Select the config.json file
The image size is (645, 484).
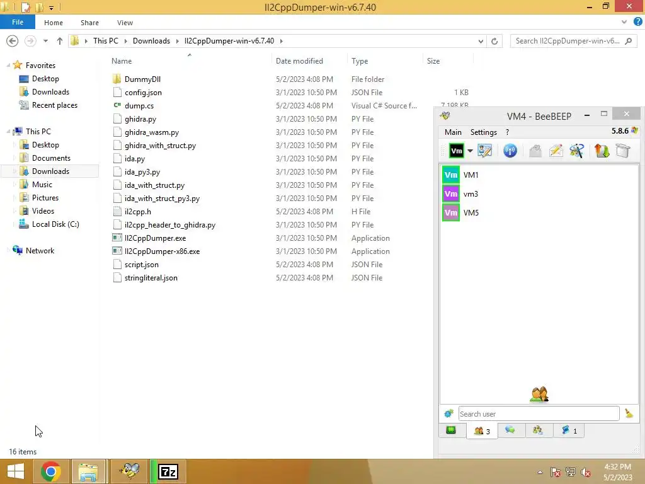(143, 92)
